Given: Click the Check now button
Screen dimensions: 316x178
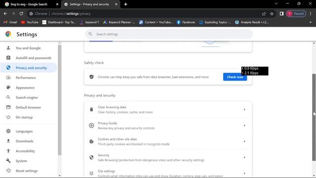Looking at the screenshot, I should tap(235, 77).
